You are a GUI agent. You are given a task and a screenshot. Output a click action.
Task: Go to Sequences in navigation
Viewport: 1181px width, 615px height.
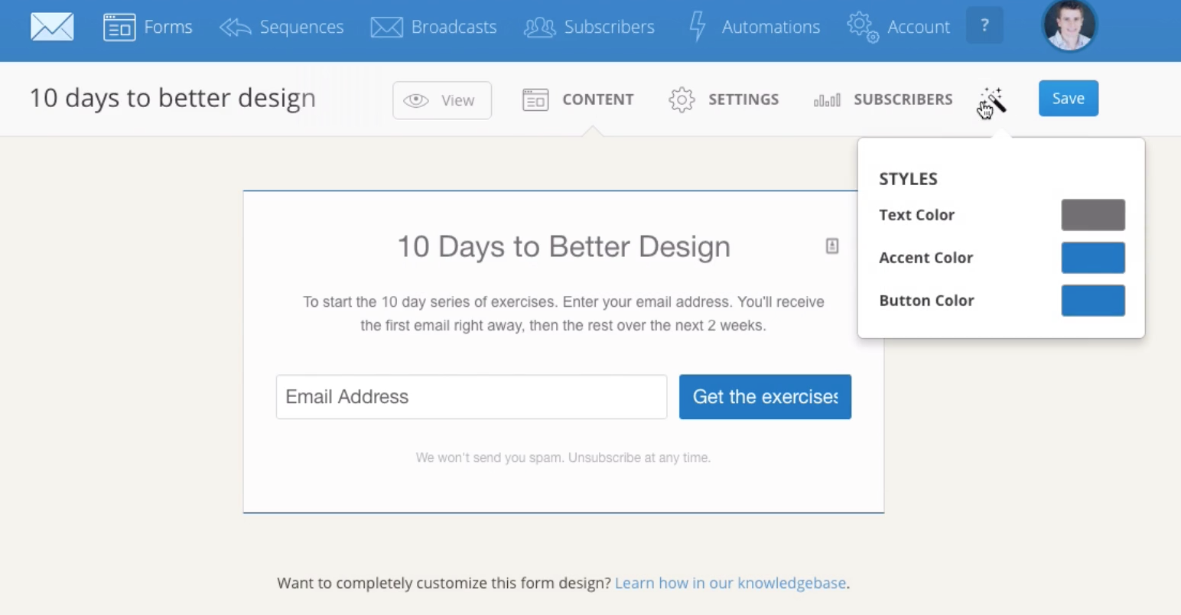[x=281, y=27]
